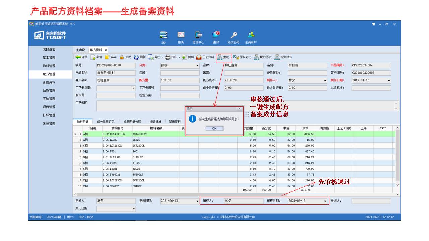Click the 台台阶软件 TTJSOFT logo
Image resolution: width=429 pixels, height=241 pixels.
pyautogui.click(x=50, y=35)
